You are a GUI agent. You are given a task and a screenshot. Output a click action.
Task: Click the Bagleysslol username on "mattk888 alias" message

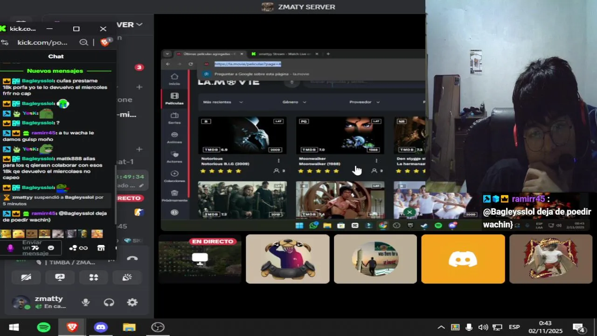[x=38, y=159]
